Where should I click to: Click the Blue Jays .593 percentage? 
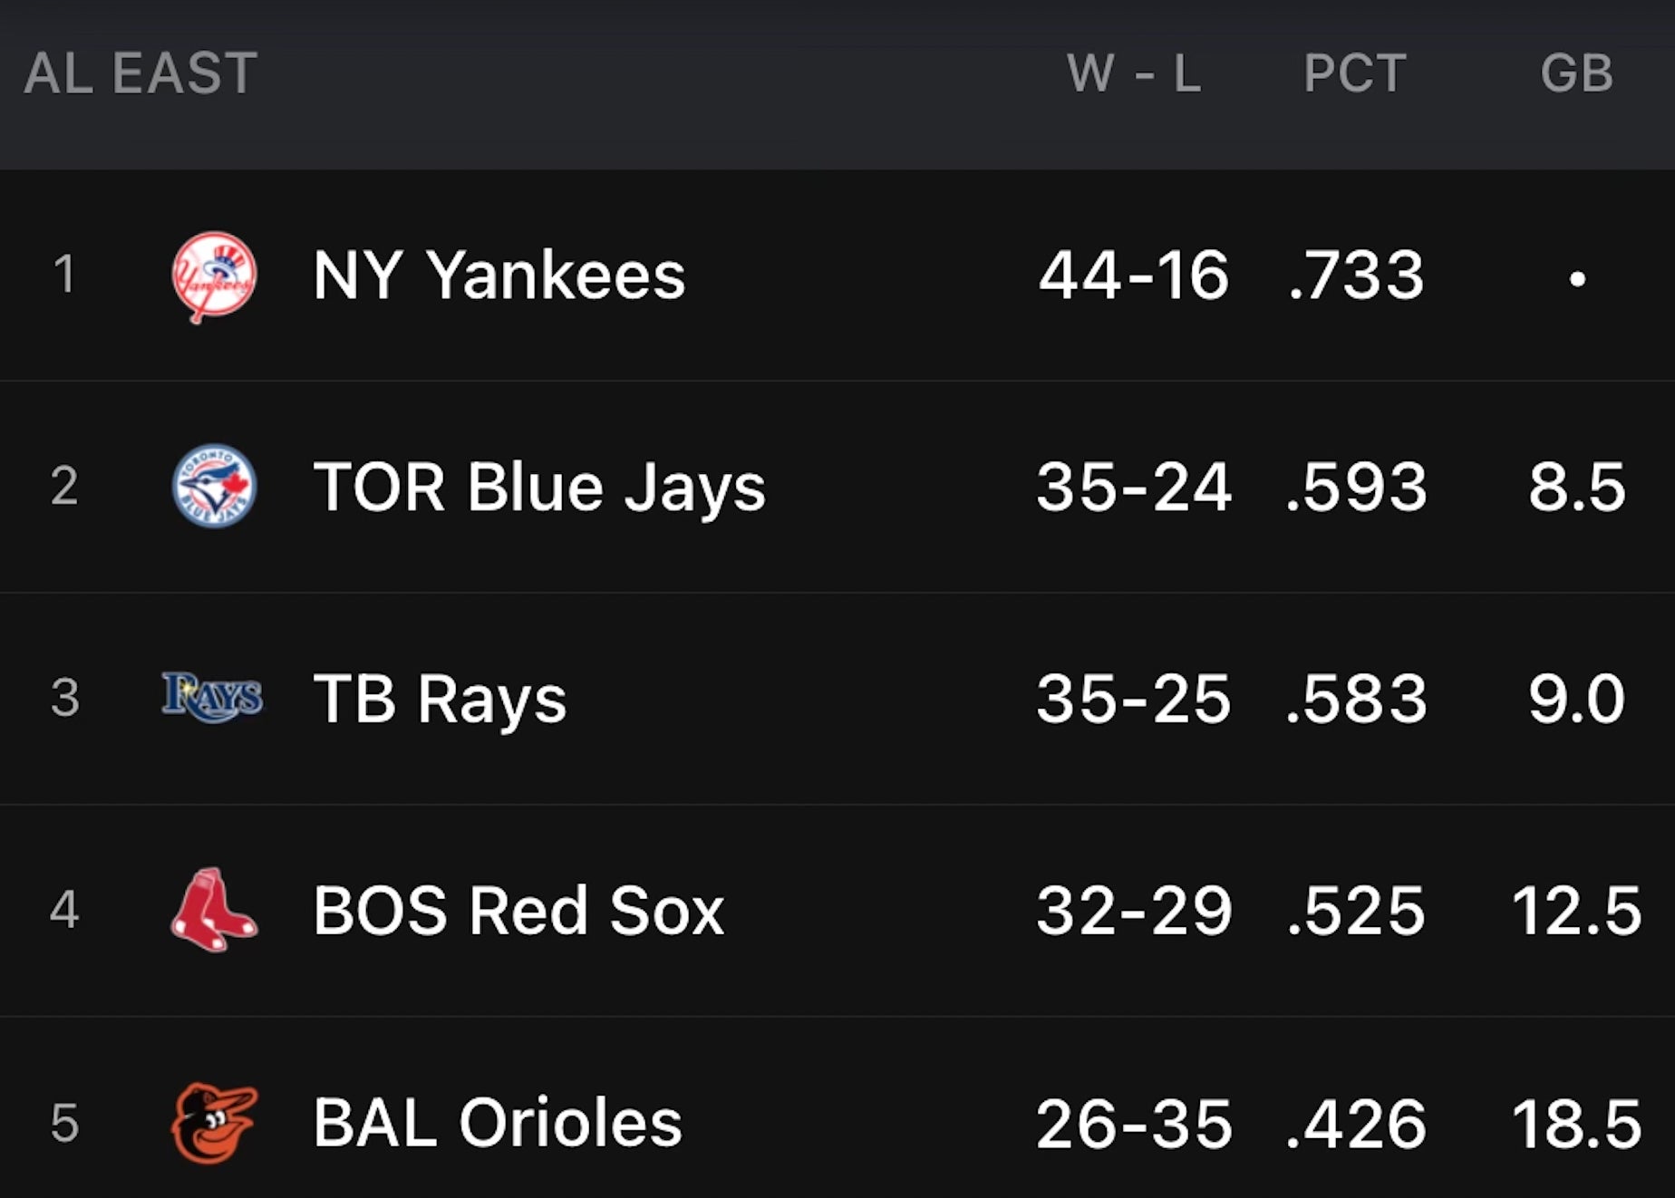tap(1356, 488)
